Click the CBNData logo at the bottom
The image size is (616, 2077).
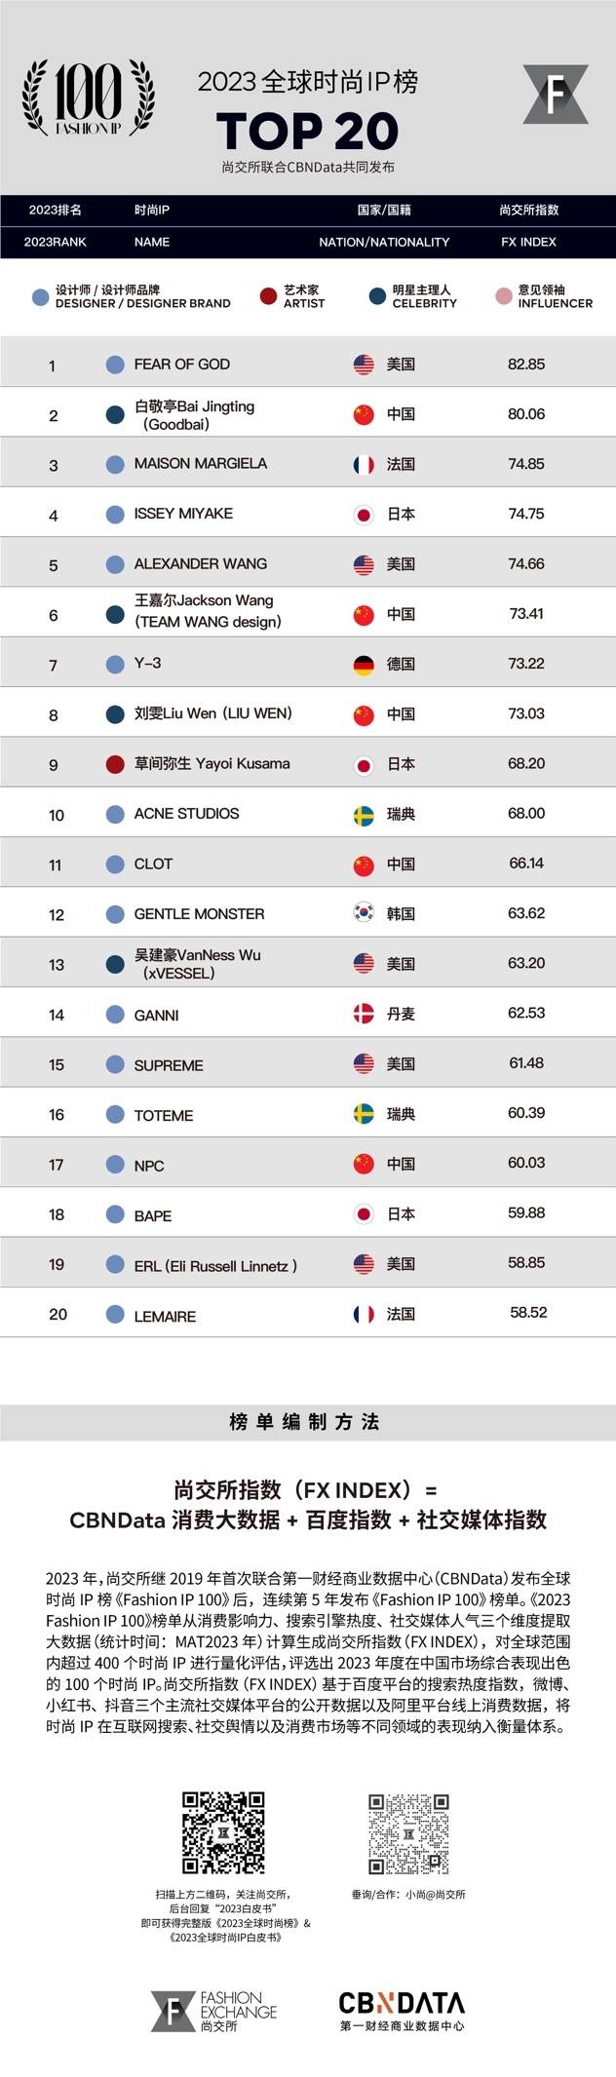coord(402,2010)
